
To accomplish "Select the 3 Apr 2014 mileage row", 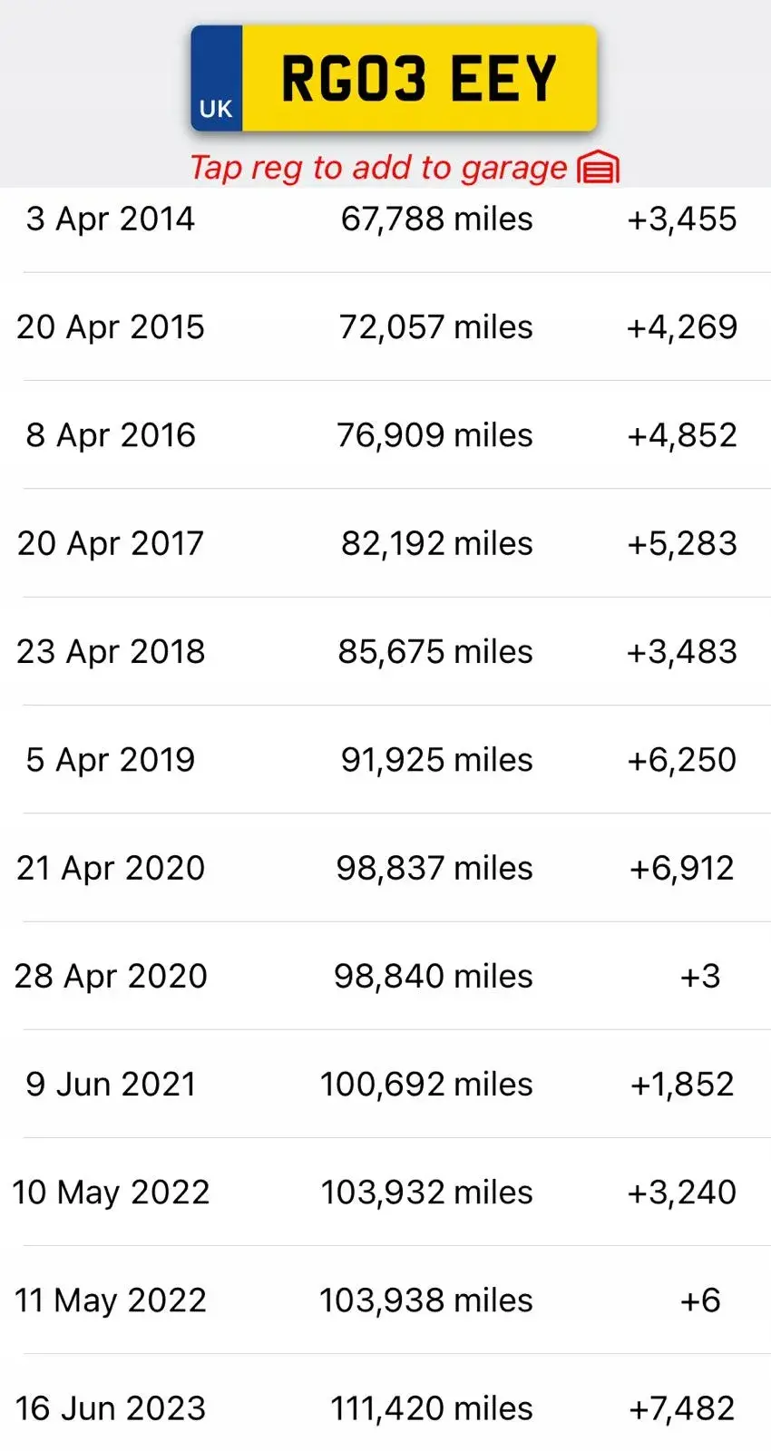I will 385,219.
